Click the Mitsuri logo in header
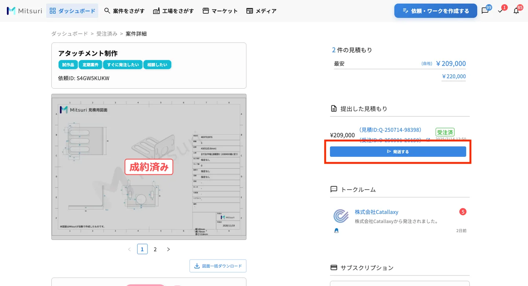 pos(24,11)
